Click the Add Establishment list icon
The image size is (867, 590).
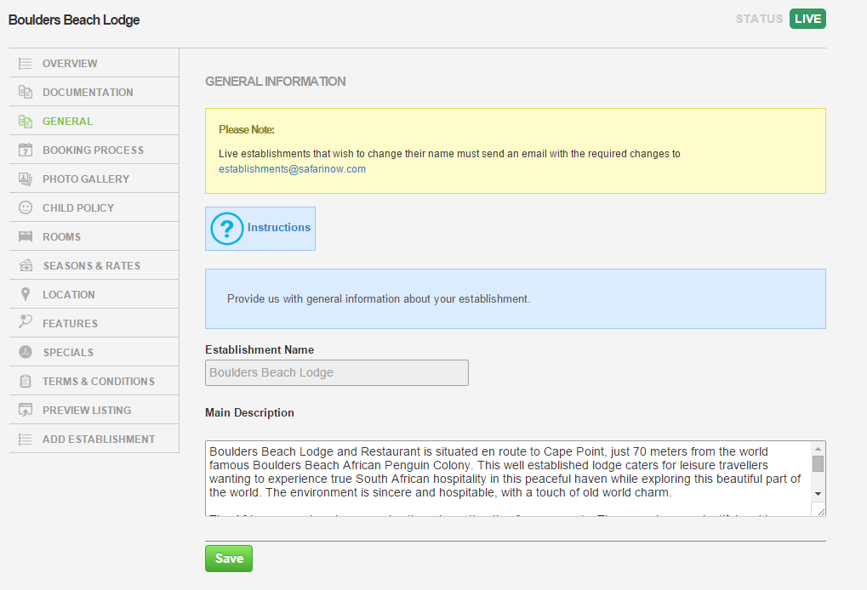point(25,440)
